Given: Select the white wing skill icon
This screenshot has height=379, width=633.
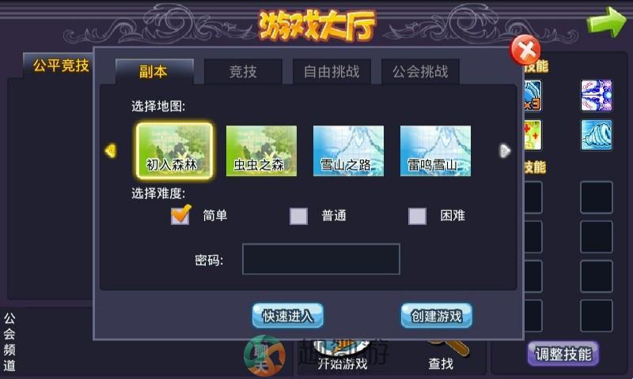Looking at the screenshot, I should 597,96.
